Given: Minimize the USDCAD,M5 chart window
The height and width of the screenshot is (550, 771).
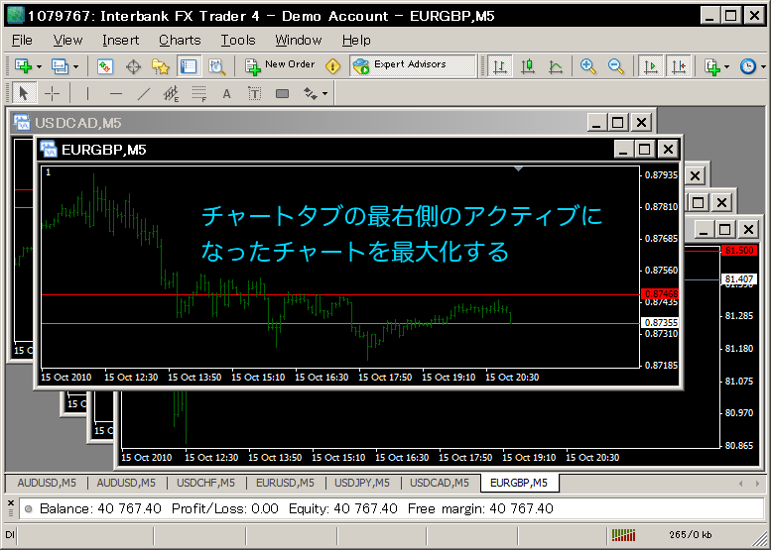Looking at the screenshot, I should click(x=596, y=122).
